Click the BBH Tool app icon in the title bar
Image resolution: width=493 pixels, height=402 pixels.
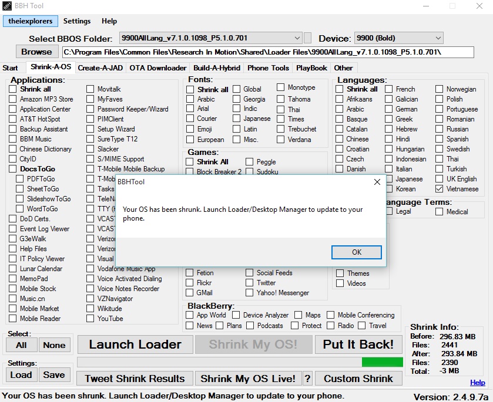coord(7,6)
